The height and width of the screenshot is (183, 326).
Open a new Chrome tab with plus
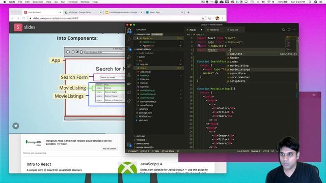coord(188,12)
